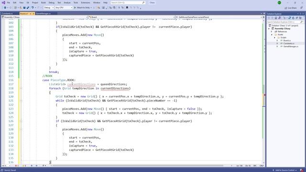Click the search magnifier icon in title bar

click(143, 3)
